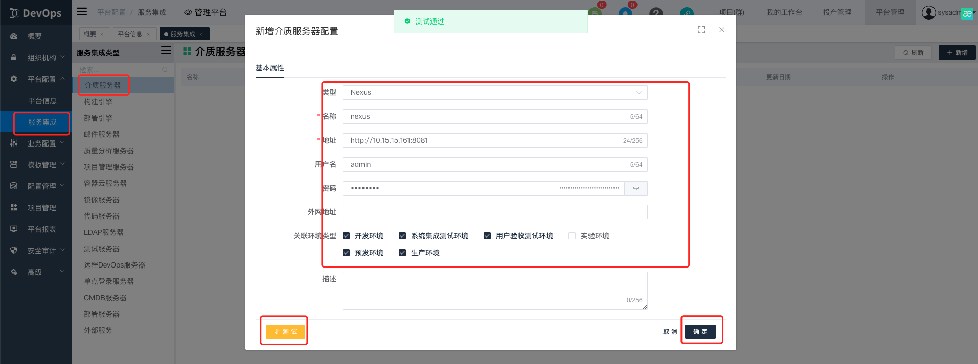This screenshot has height=364, width=978.
Task: Toggle the hamburger menu in top bar
Action: point(82,12)
